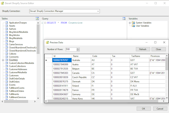Screen dimensions: 169x113
Task: Click the Refresh button in Preview Data
Action: click(x=143, y=49)
